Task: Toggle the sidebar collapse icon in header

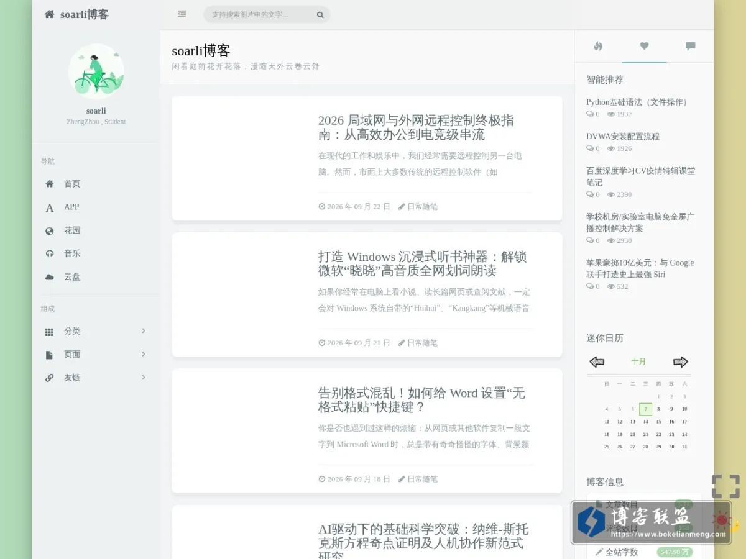Action: click(182, 14)
